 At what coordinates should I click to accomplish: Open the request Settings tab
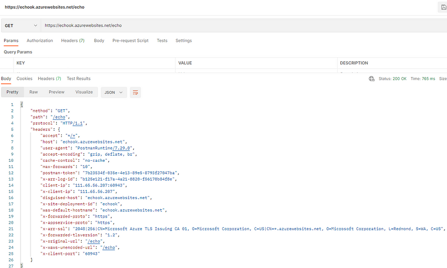tap(183, 40)
